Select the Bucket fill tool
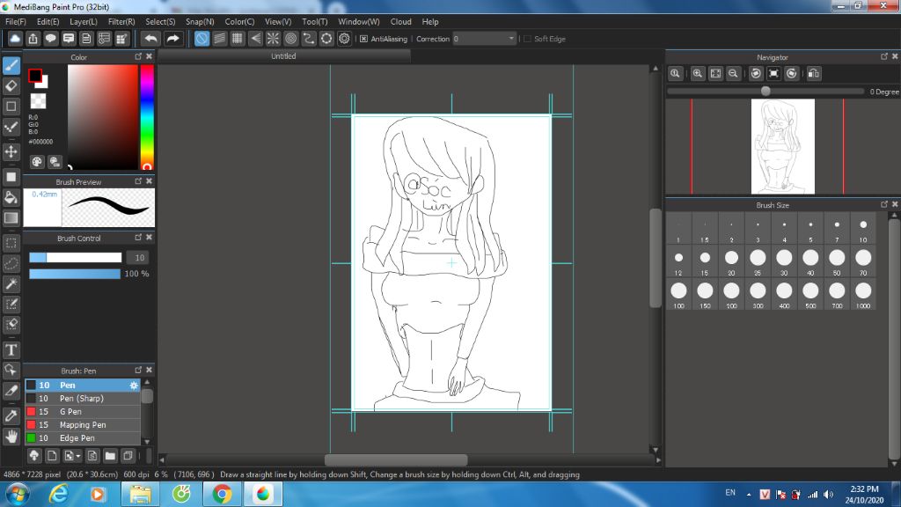This screenshot has width=901, height=507. click(11, 197)
